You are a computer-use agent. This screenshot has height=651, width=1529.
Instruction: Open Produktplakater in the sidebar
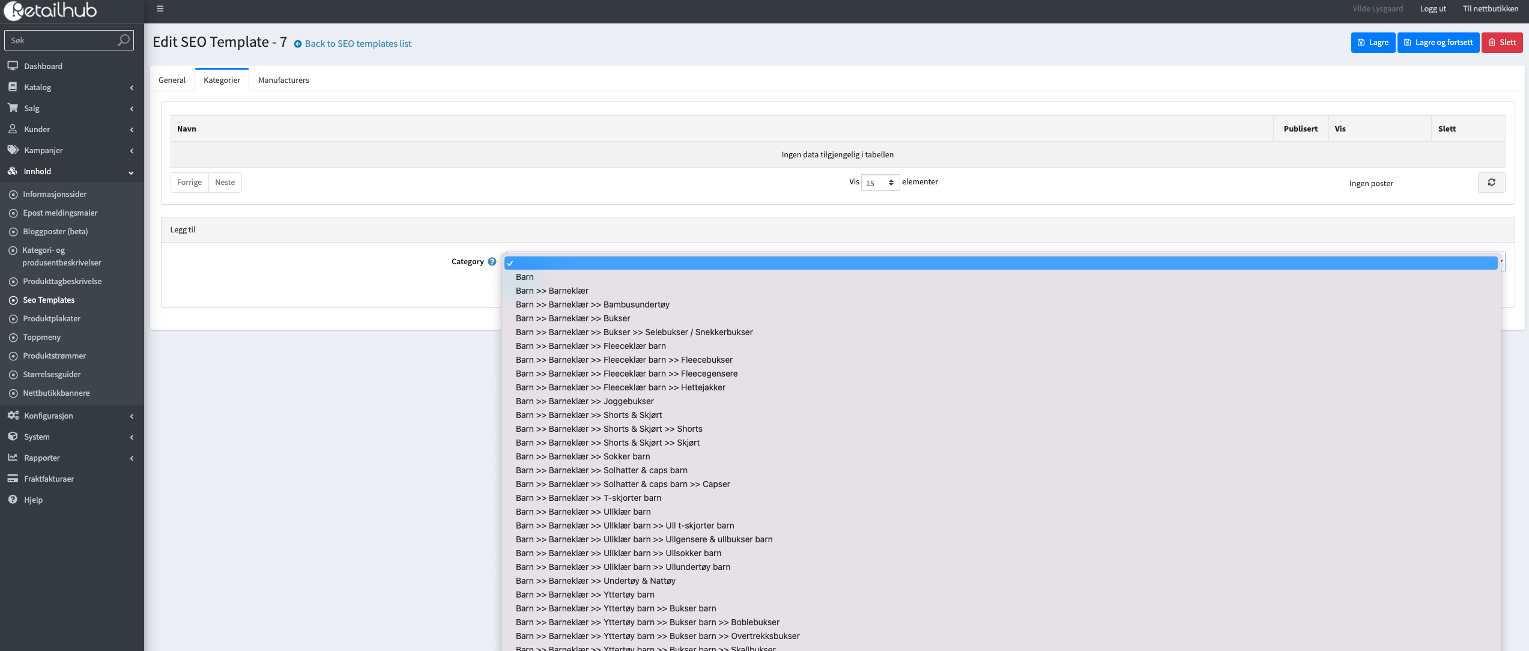point(52,318)
